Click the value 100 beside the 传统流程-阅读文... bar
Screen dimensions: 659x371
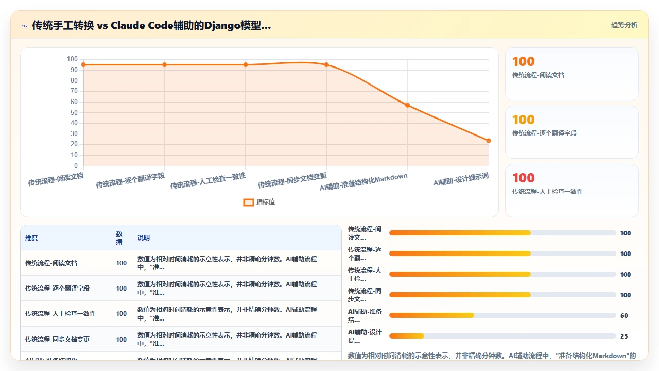626,233
